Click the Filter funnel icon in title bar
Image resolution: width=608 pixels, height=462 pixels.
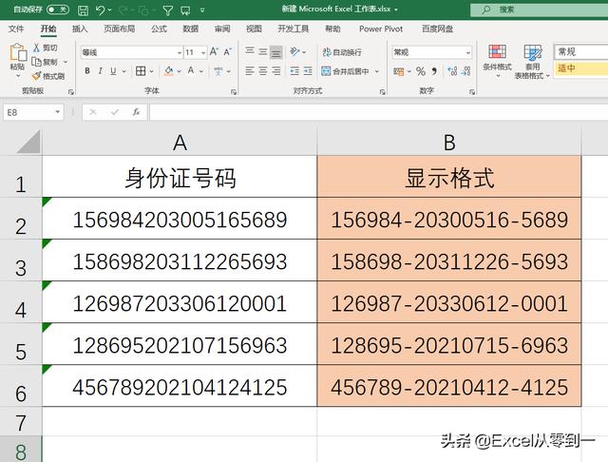coord(167,10)
